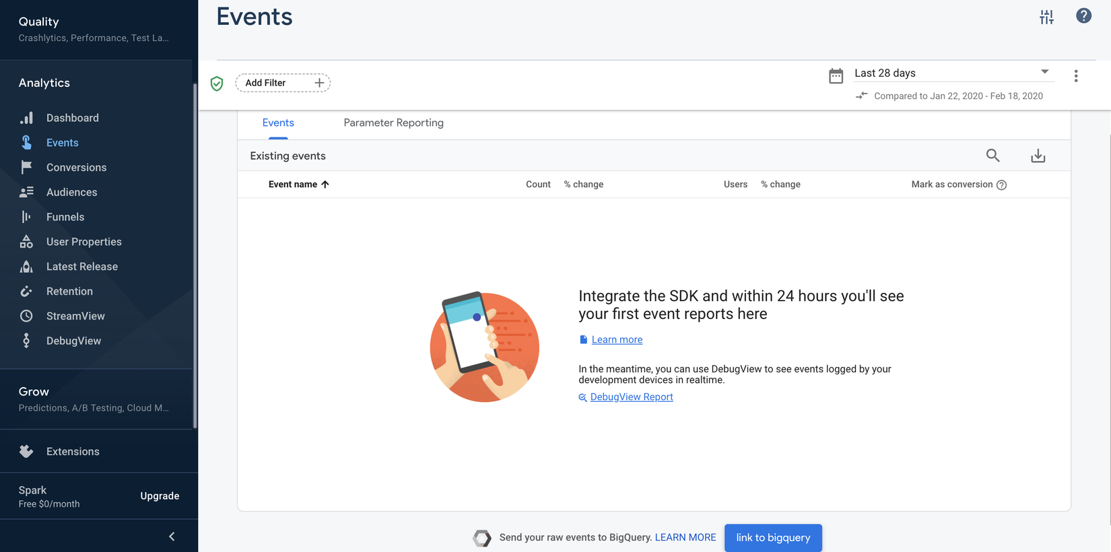Screen dimensions: 1111x552
Task: Open Conversions in the Analytics menu
Action: 76,168
